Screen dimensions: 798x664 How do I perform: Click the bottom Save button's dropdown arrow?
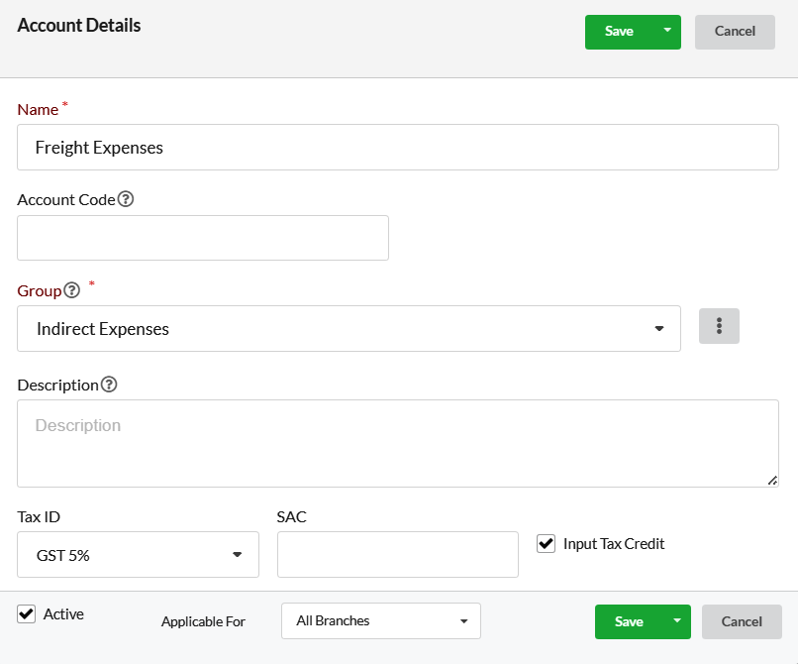(x=677, y=621)
